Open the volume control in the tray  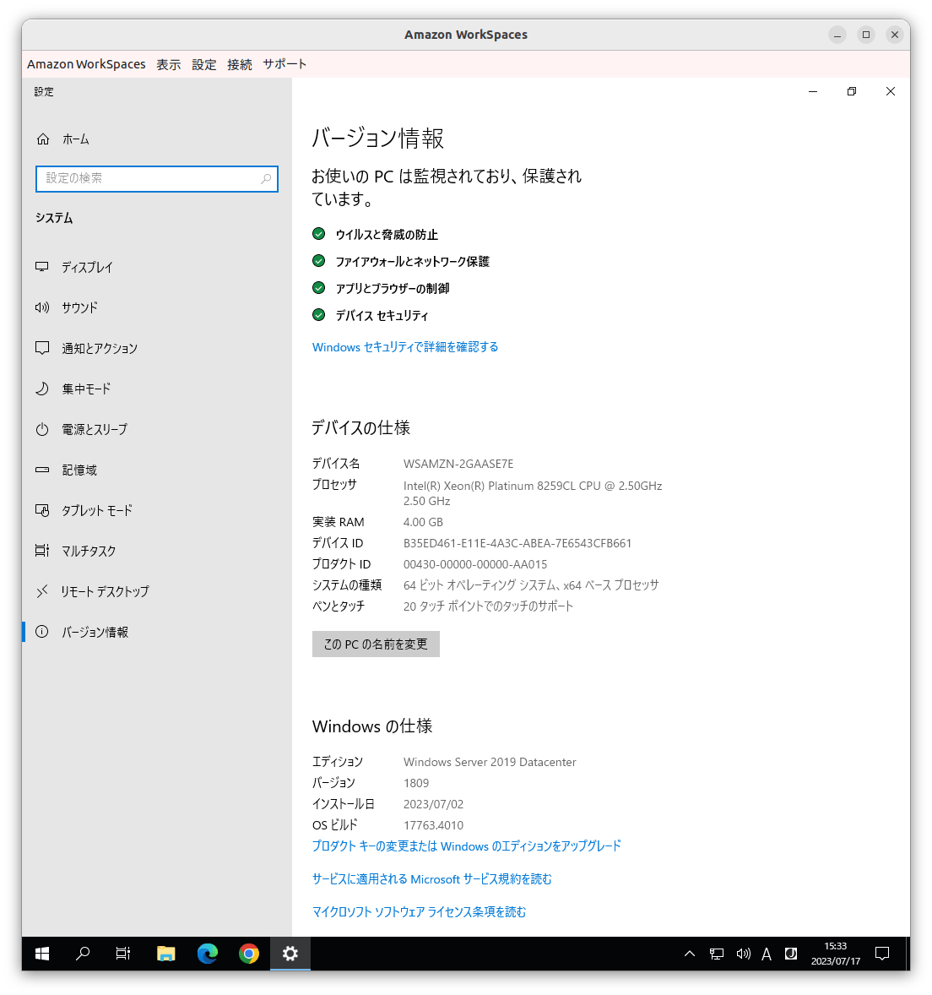click(743, 954)
